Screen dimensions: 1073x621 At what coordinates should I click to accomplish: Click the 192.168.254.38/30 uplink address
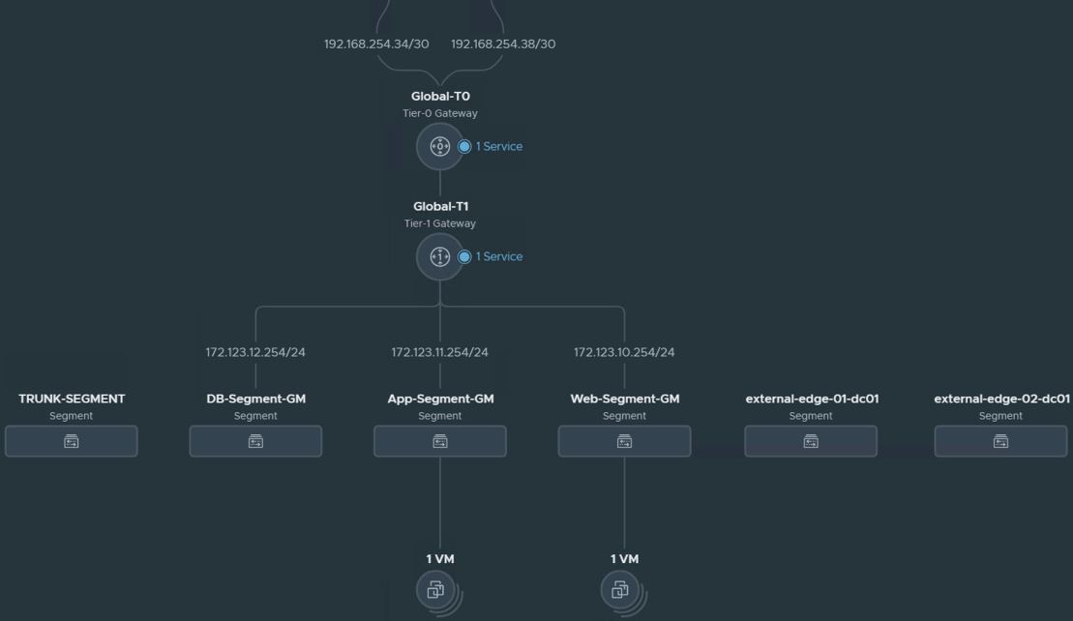pyautogui.click(x=503, y=44)
